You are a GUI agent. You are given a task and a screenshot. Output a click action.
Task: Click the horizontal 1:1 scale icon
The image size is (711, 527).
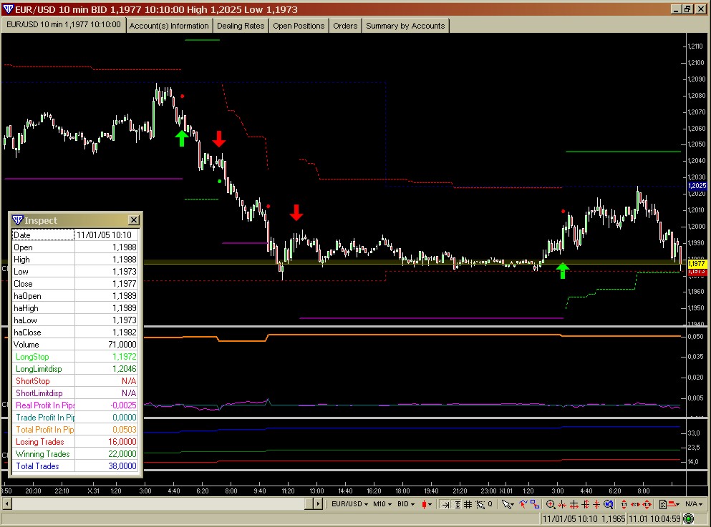tap(635, 504)
